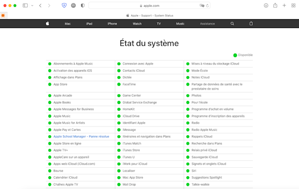Click the Game Center entry
Screen dimensions: 299x189
point(132,95)
